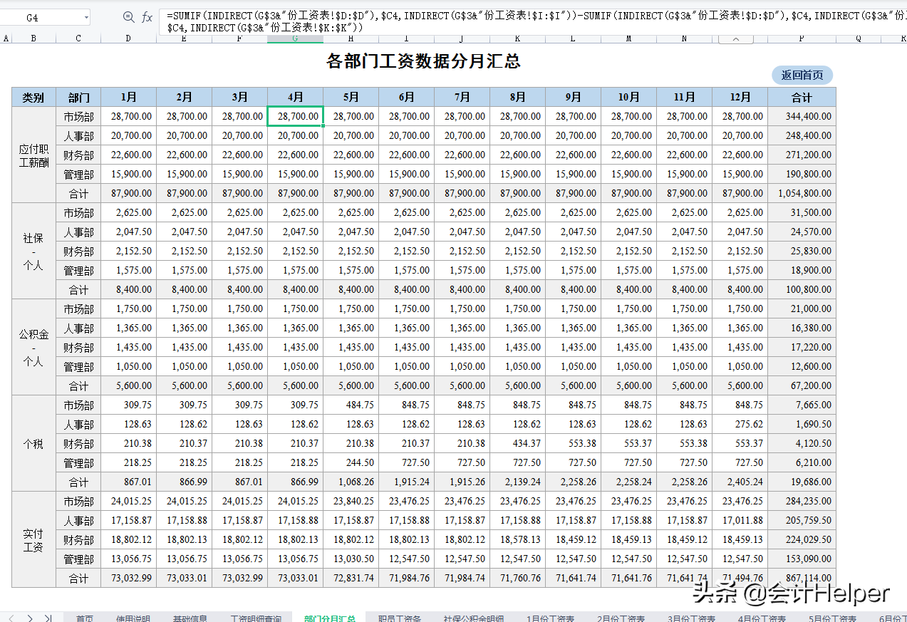Image resolution: width=907 pixels, height=622 pixels.
Task: Select column D header
Action: click(x=128, y=39)
